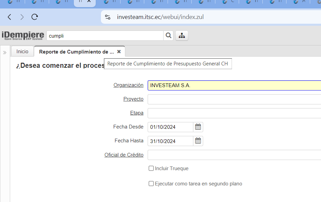Click the Proyecto label link
321x202 pixels.
133,99
